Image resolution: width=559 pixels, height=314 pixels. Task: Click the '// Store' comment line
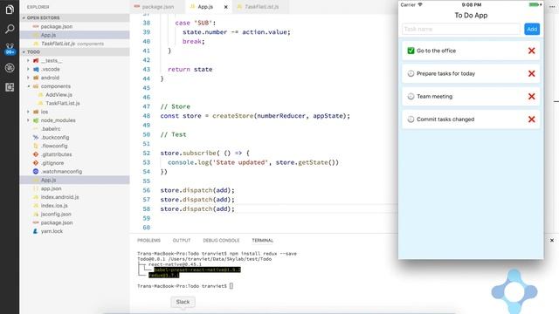175,106
